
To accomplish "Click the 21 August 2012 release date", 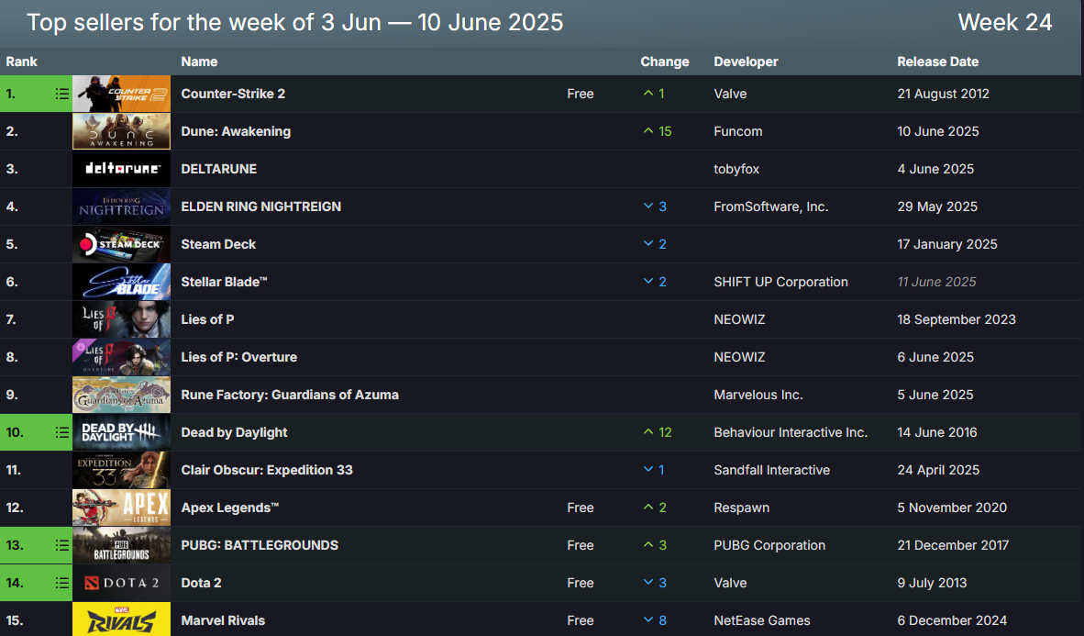I will coord(943,94).
